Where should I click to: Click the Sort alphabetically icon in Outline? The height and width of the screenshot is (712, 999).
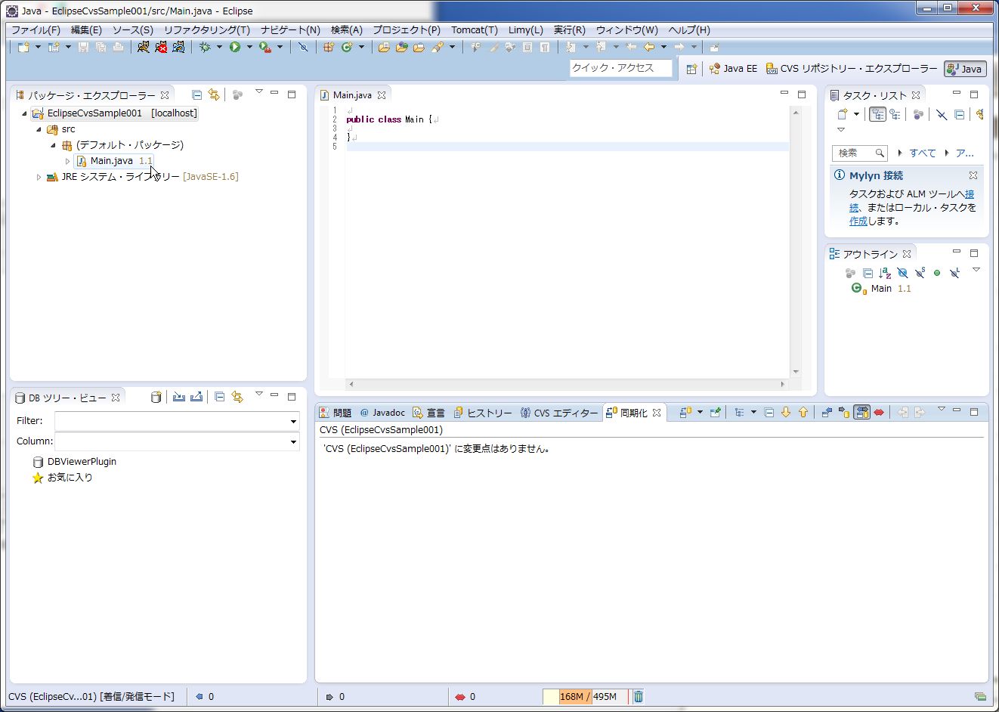(885, 273)
